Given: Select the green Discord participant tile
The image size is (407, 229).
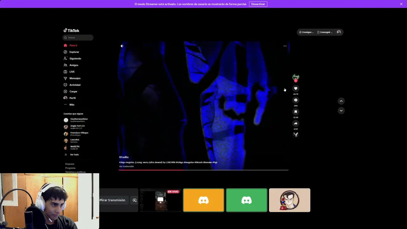Looking at the screenshot, I should point(247,200).
